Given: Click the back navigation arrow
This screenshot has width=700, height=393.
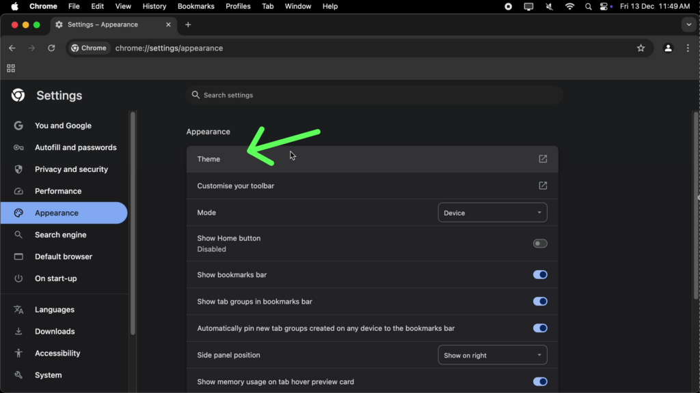Looking at the screenshot, I should pos(12,48).
